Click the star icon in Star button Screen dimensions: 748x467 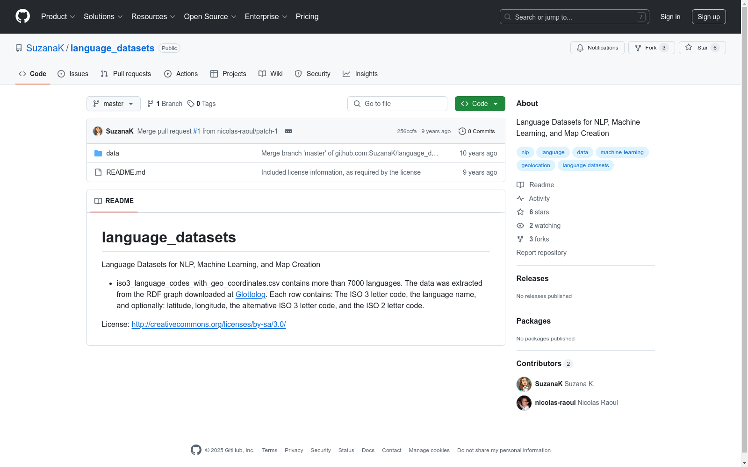coord(689,48)
